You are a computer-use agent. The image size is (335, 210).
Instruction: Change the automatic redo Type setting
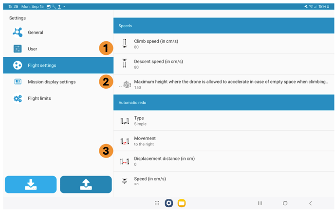140,121
